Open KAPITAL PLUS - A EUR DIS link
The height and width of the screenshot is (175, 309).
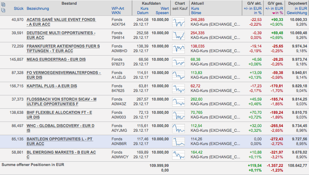(52, 86)
